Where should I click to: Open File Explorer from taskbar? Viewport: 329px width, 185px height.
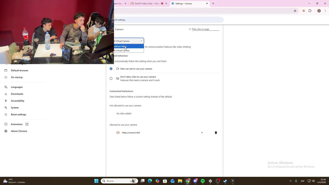click(x=180, y=181)
